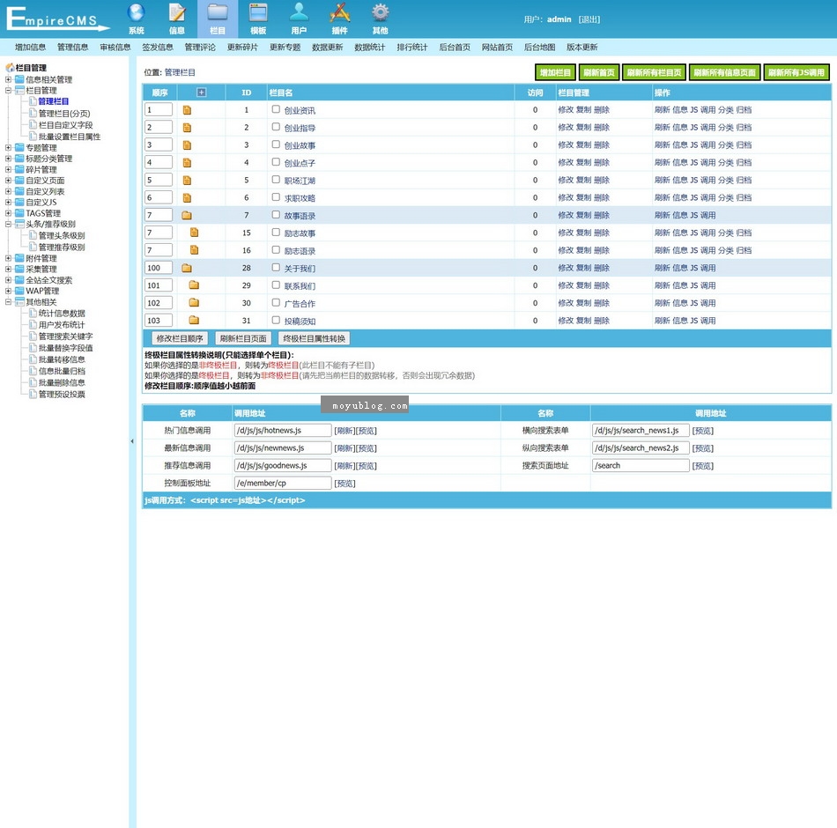
Task: Collapse the 其他相关 tree node
Action: pyautogui.click(x=8, y=301)
